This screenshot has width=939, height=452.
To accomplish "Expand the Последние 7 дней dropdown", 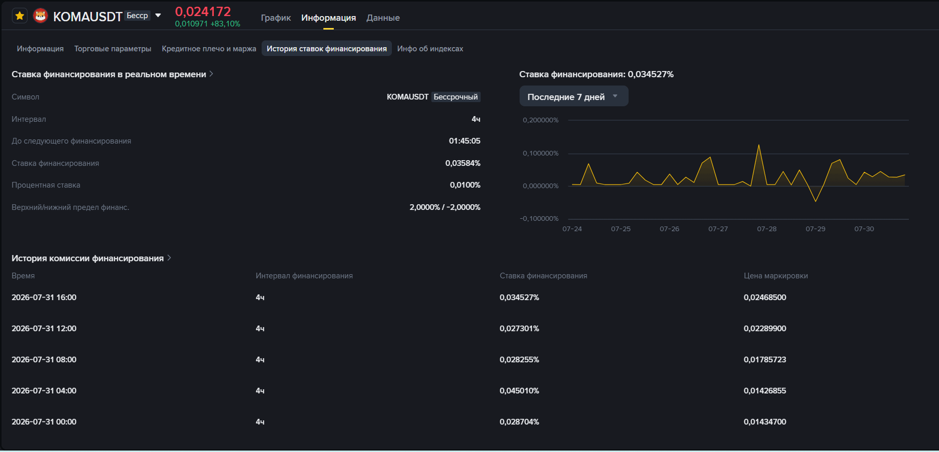I will [574, 96].
